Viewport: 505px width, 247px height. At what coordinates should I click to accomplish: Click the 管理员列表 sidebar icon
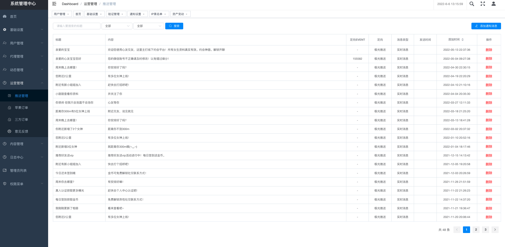coord(5,170)
